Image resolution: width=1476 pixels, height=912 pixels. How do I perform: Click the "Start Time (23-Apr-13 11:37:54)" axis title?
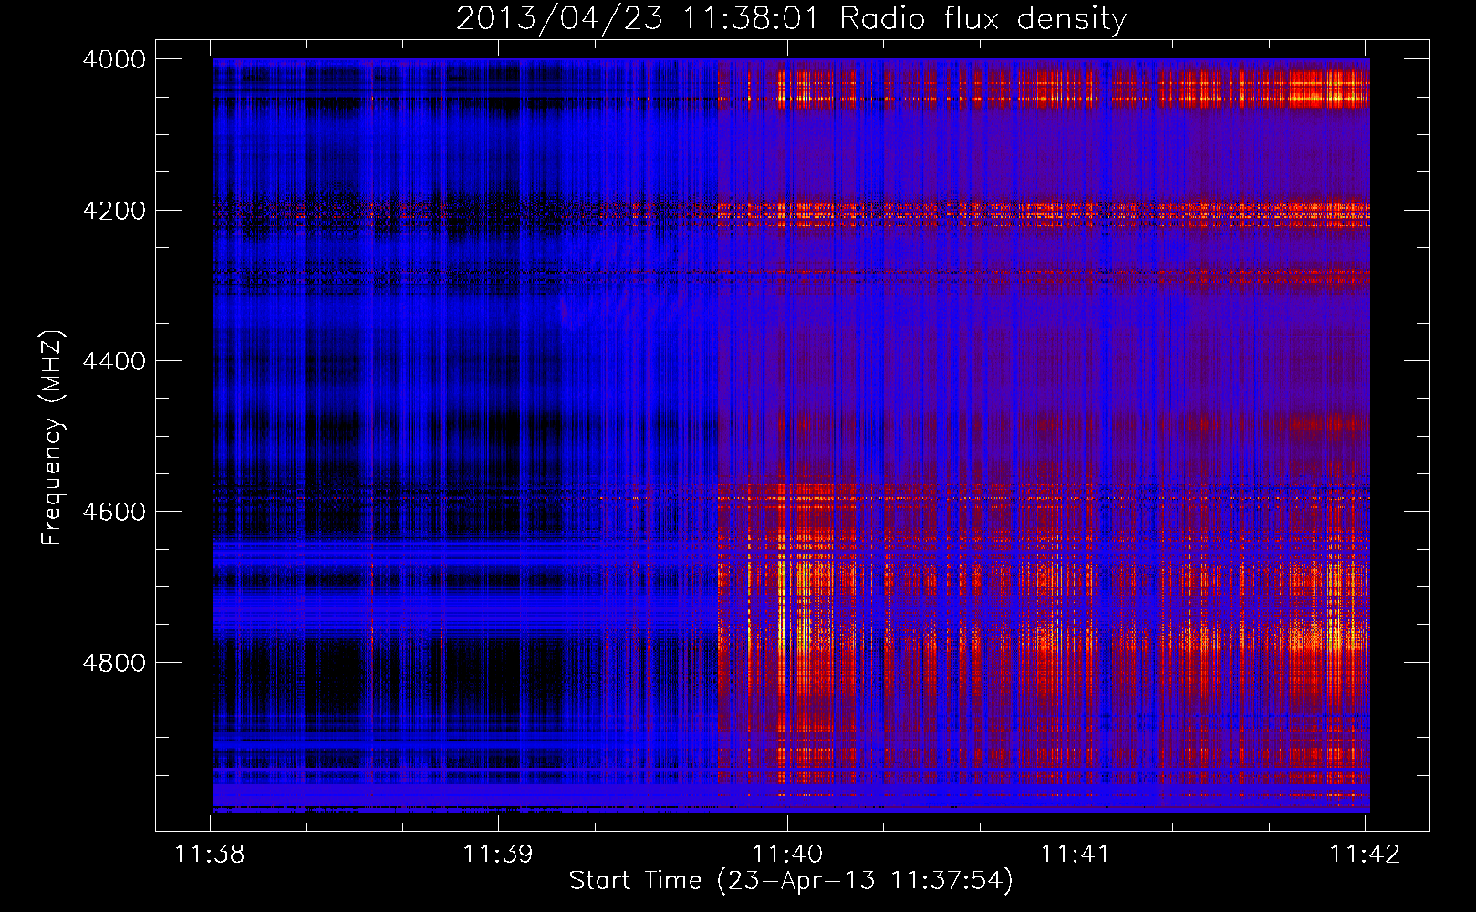pos(791,881)
